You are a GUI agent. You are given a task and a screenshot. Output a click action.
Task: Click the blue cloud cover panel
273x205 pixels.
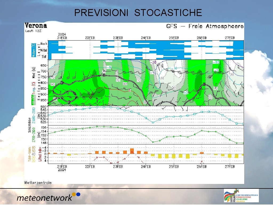pos(146,50)
